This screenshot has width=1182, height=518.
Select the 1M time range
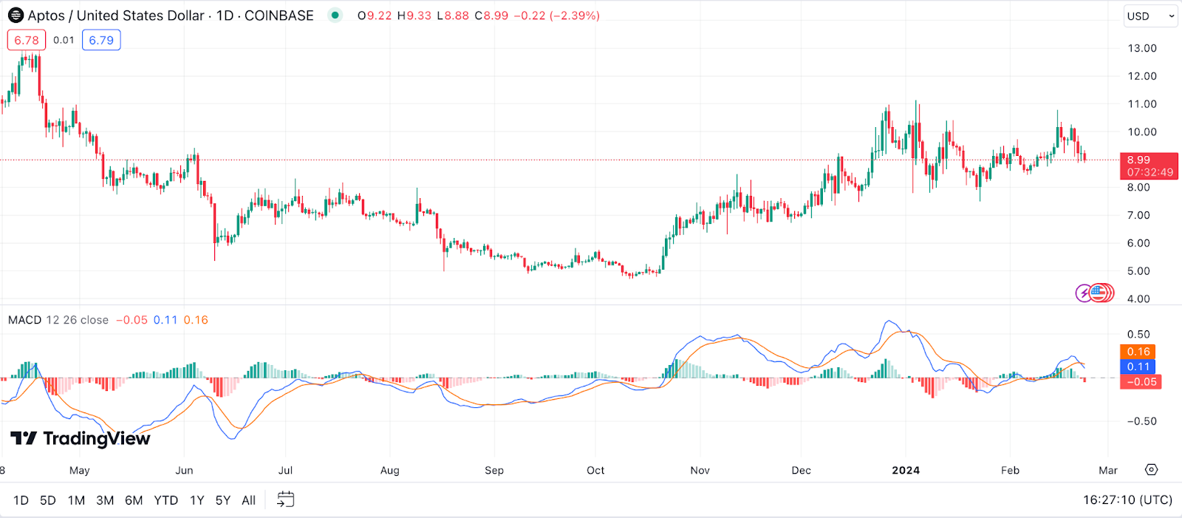coord(76,500)
